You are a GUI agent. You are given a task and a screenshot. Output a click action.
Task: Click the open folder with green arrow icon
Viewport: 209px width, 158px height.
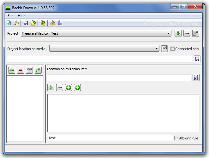tap(33, 23)
